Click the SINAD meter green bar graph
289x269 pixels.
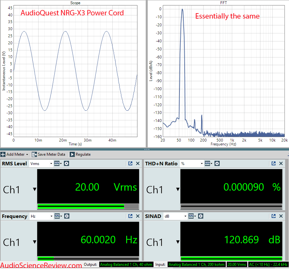231,258
